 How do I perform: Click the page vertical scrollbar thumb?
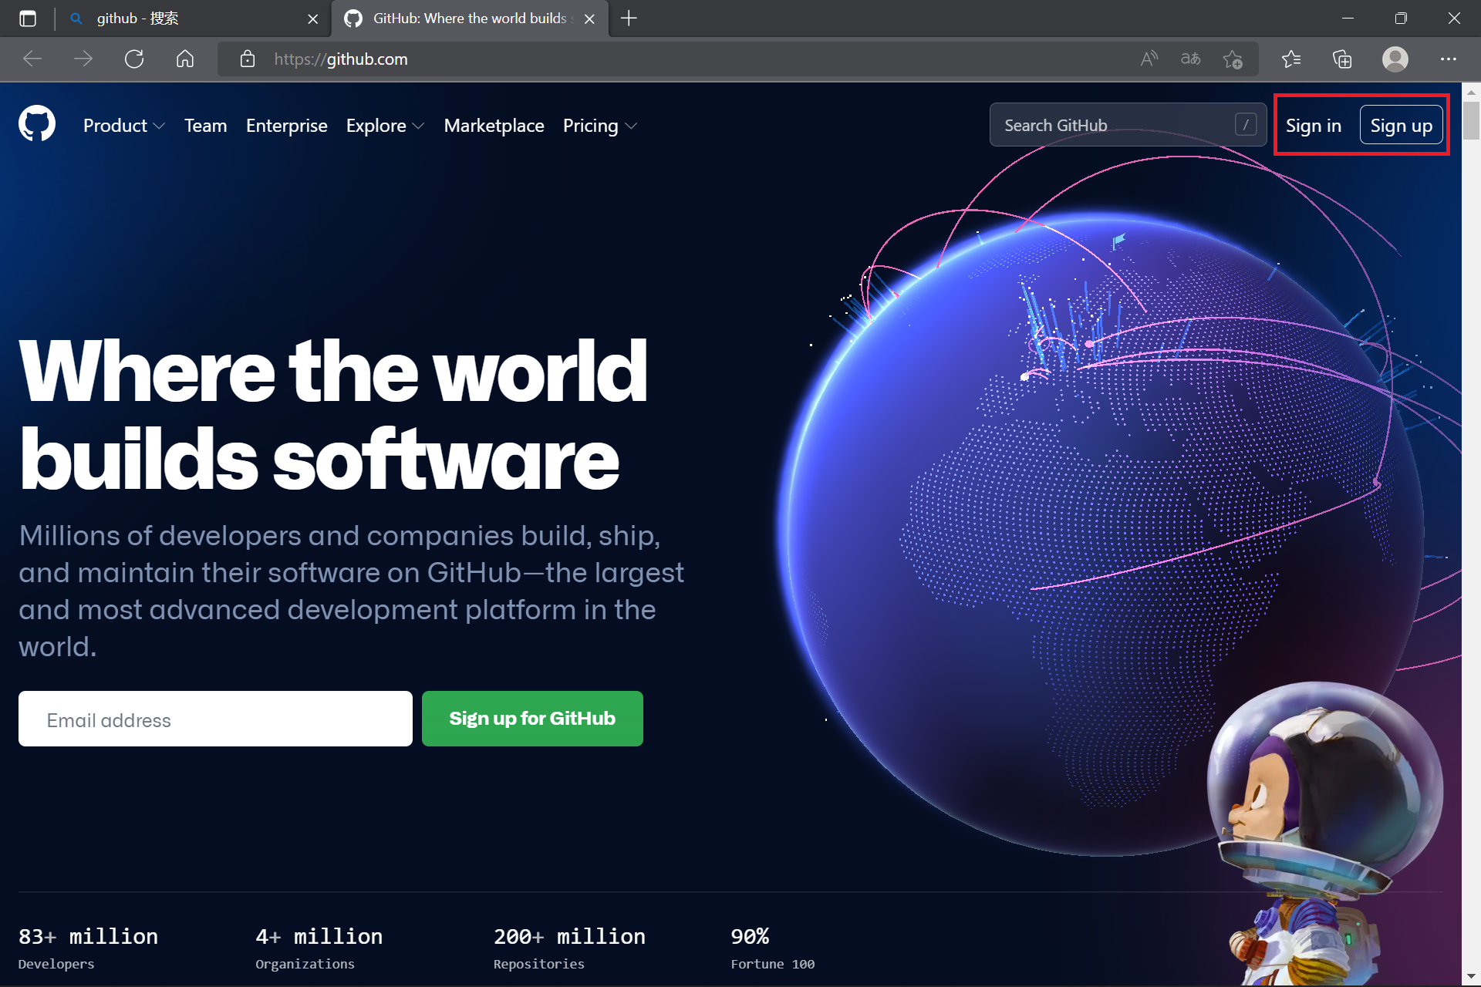coord(1471,120)
